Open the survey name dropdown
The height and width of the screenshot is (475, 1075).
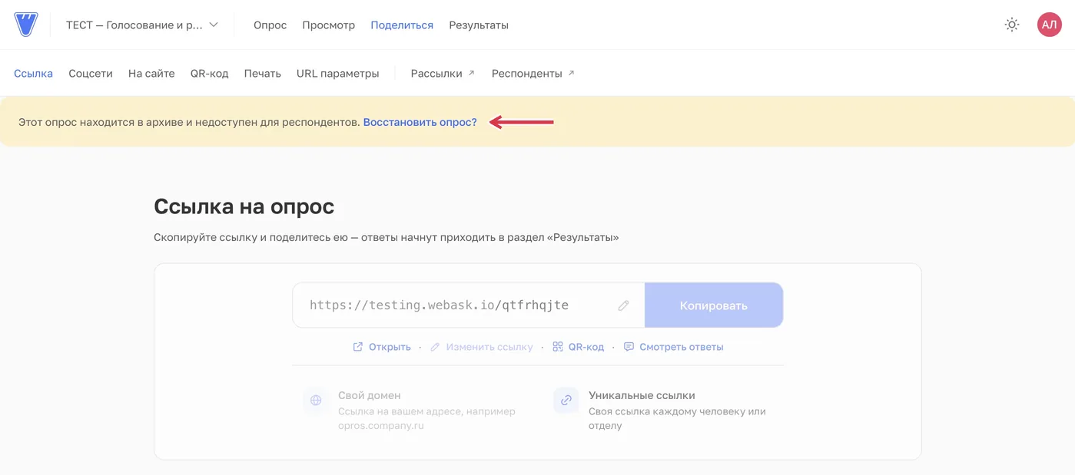coord(142,25)
